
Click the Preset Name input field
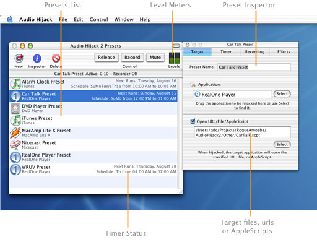tap(254, 67)
